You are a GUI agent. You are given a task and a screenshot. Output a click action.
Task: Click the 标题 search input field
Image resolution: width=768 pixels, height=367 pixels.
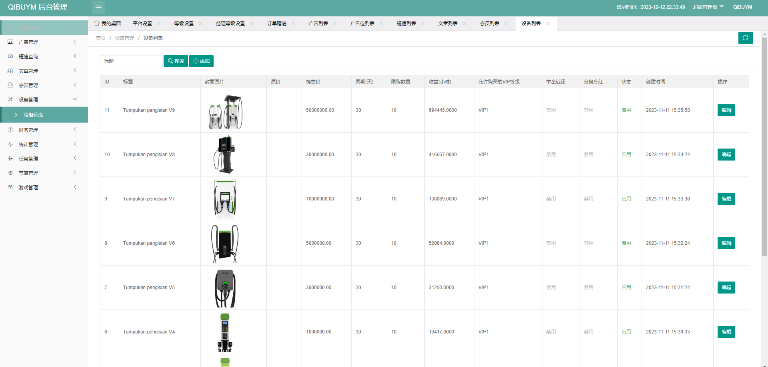(131, 61)
